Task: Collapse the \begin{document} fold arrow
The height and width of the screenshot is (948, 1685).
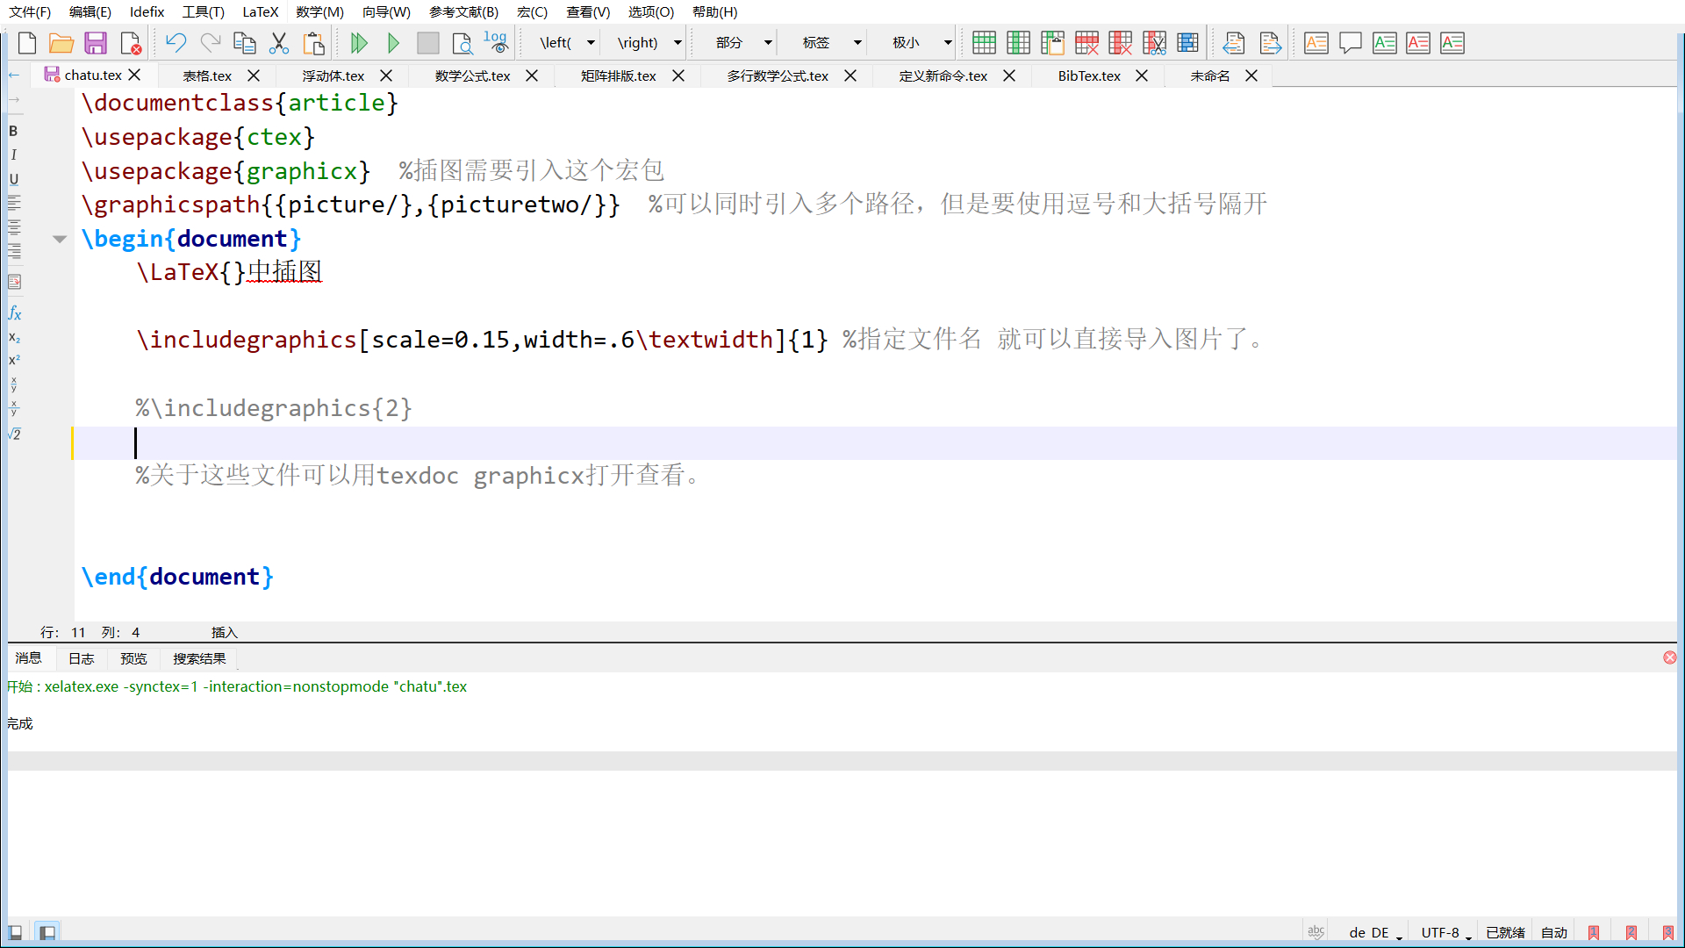Action: [x=60, y=239]
